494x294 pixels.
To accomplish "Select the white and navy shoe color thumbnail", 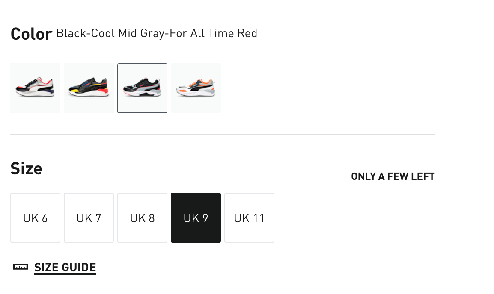I will (x=35, y=88).
